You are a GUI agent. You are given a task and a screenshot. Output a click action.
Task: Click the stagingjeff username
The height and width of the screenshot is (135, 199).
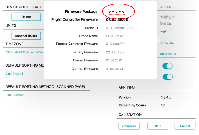click(x=168, y=17)
